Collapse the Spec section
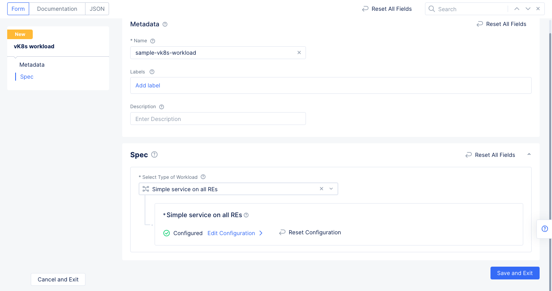 coord(529,154)
